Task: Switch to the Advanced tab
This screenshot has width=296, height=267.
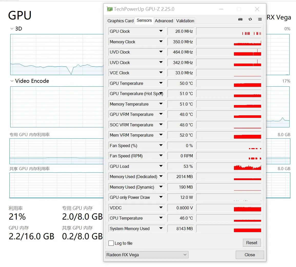Action: 164,21
